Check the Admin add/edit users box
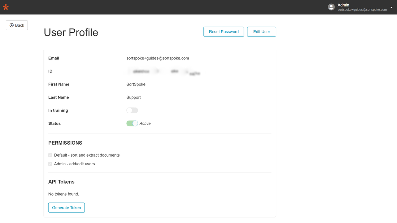This screenshot has width=397, height=223. coord(50,164)
